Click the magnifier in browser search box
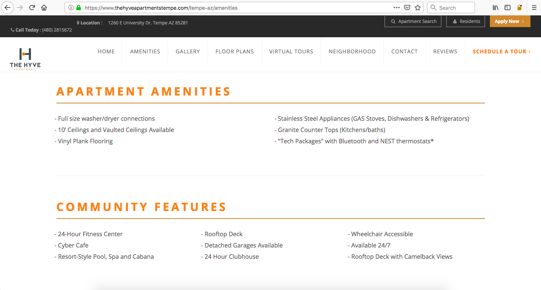The image size is (541, 290). click(433, 8)
